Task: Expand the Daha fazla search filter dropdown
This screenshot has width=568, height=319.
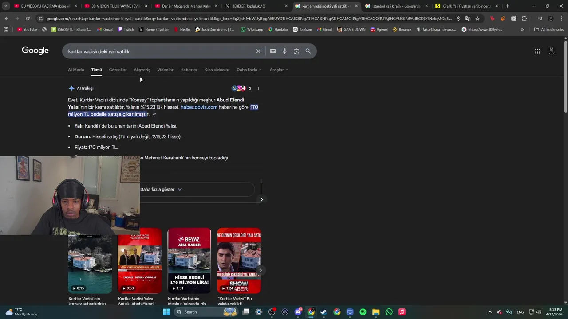Action: pos(249,70)
